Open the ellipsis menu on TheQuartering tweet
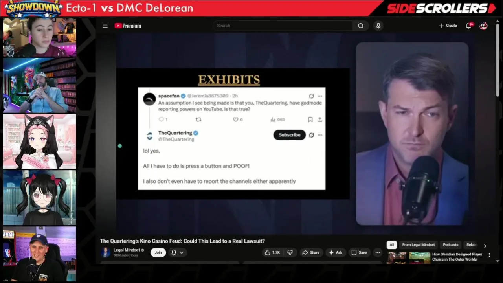Screen dimensions: 503x283 [x=320, y=135]
